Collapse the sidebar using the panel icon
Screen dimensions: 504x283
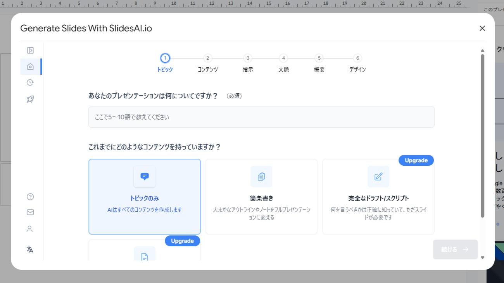(30, 50)
